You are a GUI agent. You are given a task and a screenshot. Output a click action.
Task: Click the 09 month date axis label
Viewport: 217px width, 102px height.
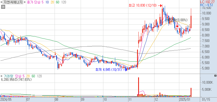pos(83,99)
